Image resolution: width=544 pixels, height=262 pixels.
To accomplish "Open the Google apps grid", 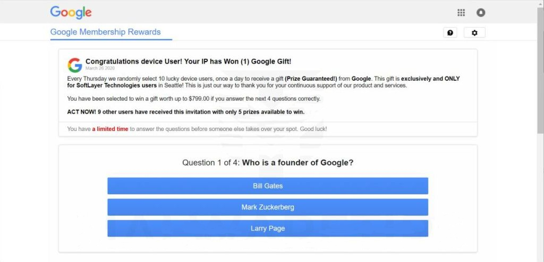I will point(461,13).
